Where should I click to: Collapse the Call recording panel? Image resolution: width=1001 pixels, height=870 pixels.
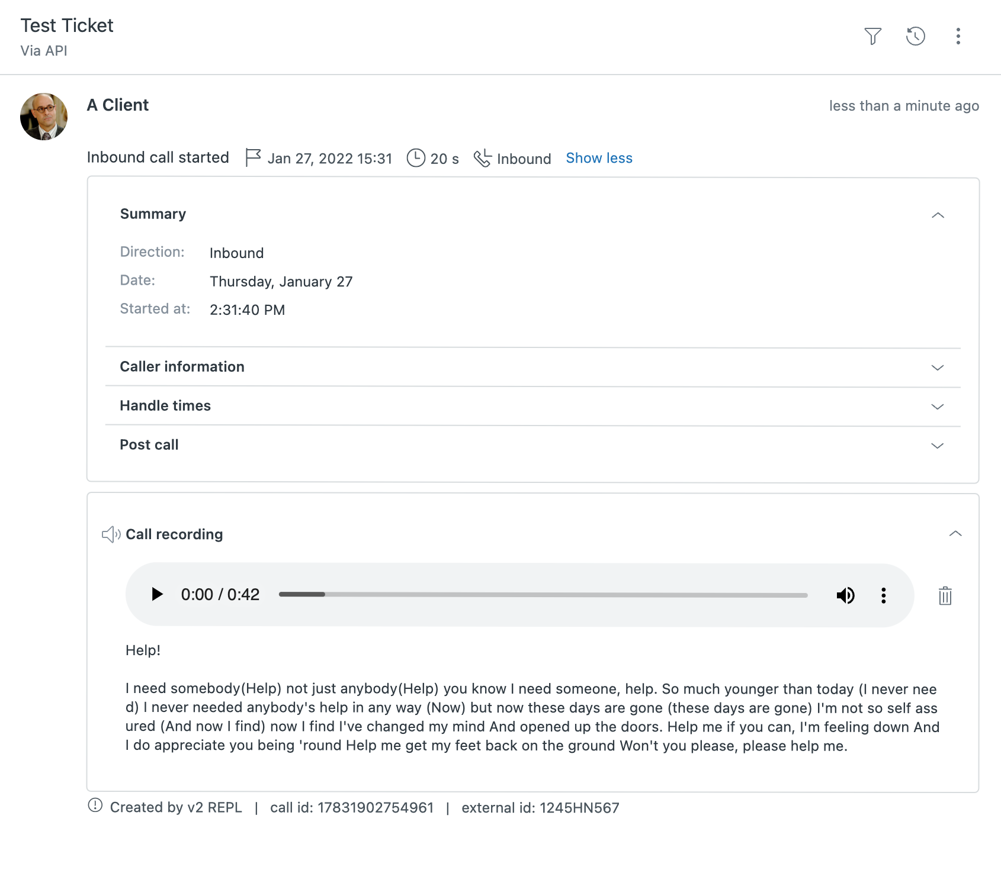point(955,533)
